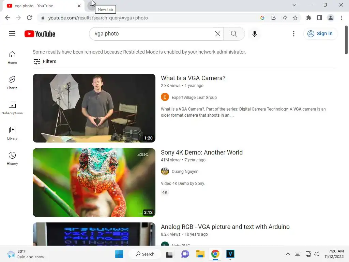Viewport: 349px width, 262px height.
Task: Visit ExpertVillage Leaf Group channel
Action: (x=194, y=97)
